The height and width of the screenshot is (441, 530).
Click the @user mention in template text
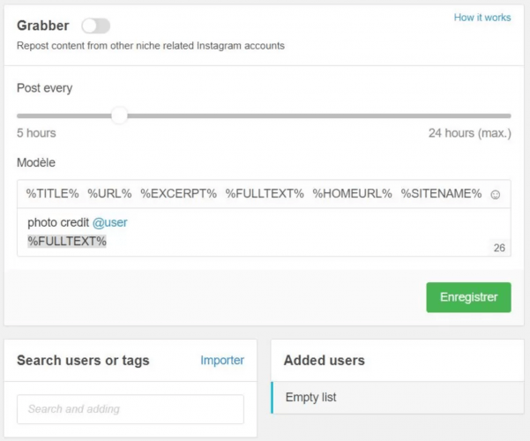[x=110, y=222]
